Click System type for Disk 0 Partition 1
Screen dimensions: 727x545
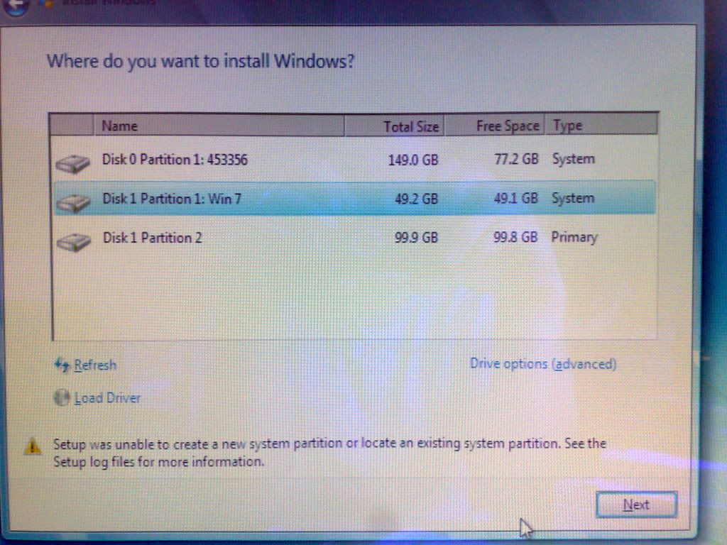pos(574,159)
